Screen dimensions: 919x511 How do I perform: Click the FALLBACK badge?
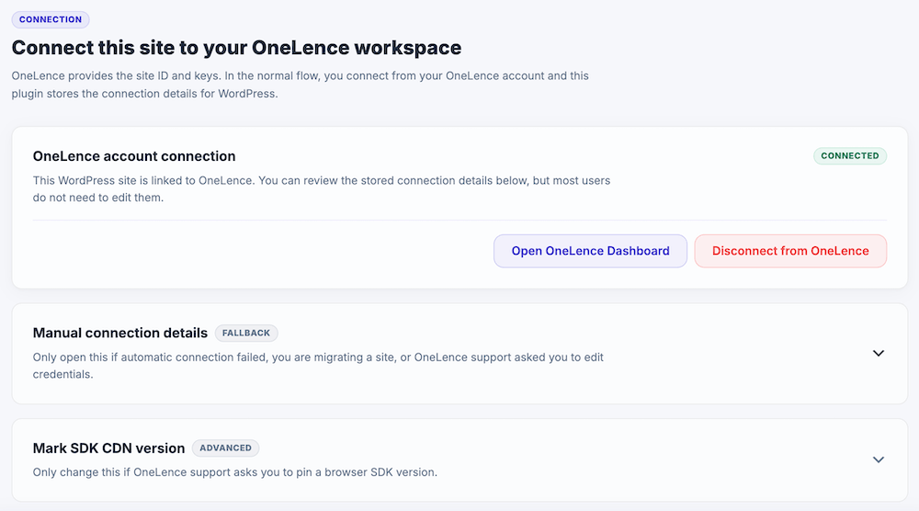pos(246,333)
